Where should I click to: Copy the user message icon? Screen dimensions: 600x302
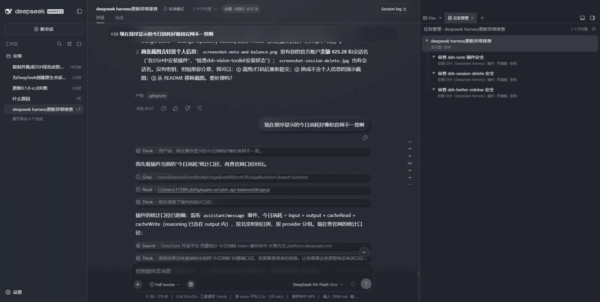click(x=365, y=138)
